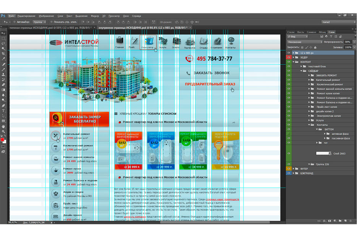Collapse the БАТТОН layer group
This screenshot has height=230, width=357.
click(317, 129)
